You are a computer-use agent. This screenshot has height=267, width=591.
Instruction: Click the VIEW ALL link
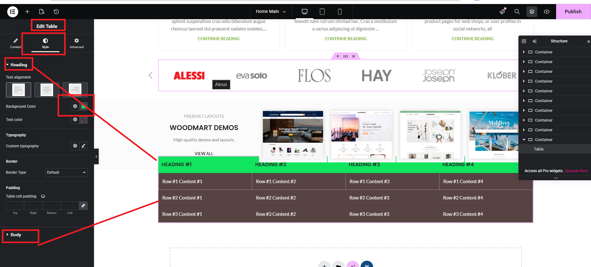pyautogui.click(x=204, y=154)
